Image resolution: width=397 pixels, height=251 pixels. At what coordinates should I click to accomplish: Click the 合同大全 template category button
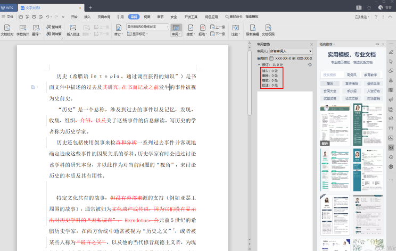330,91
